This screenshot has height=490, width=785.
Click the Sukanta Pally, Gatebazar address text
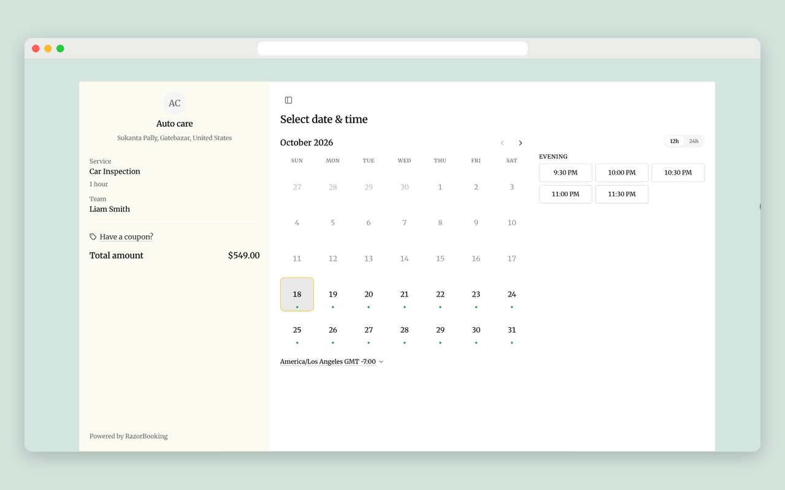point(175,138)
